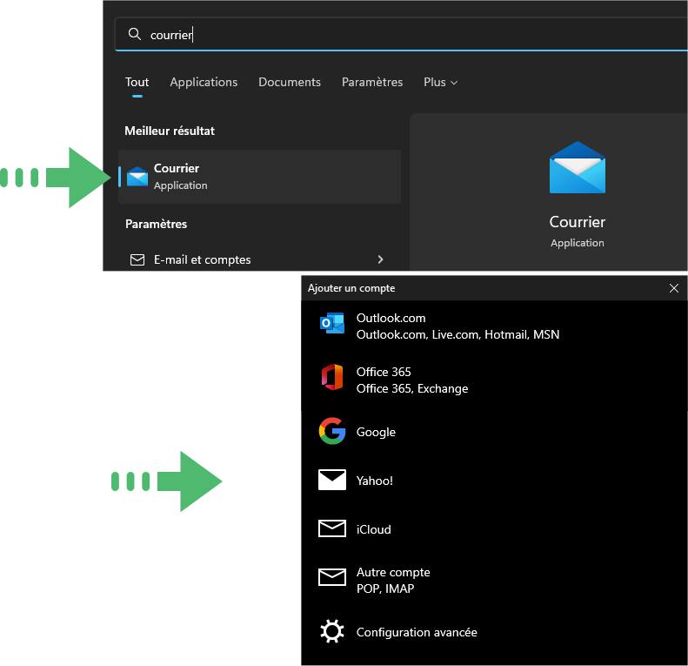Click the Google G logo

[332, 431]
